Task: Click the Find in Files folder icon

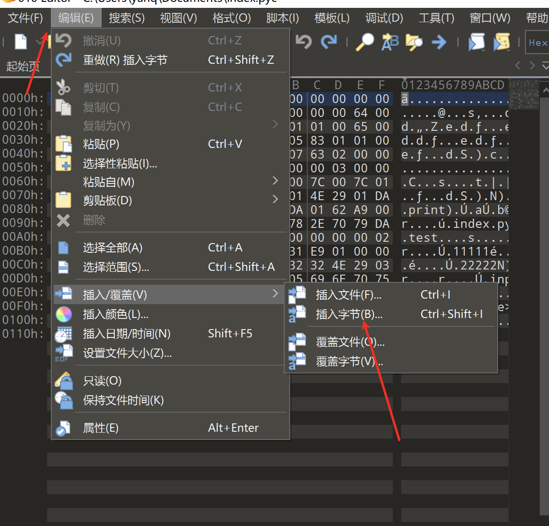Action: point(414,42)
